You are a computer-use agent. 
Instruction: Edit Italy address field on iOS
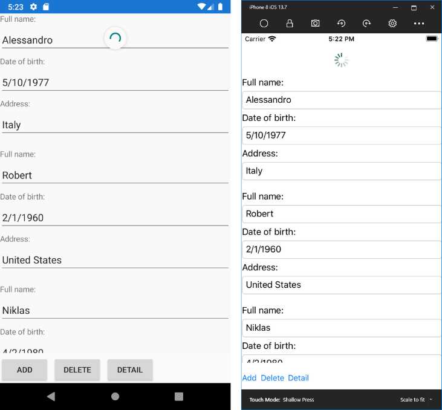pos(342,171)
